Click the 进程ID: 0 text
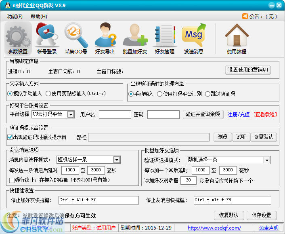The height and width of the screenshot is (234, 285). point(19,72)
